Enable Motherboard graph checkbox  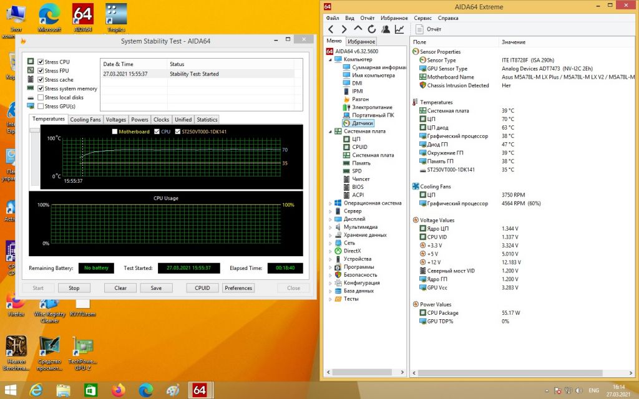tap(115, 132)
